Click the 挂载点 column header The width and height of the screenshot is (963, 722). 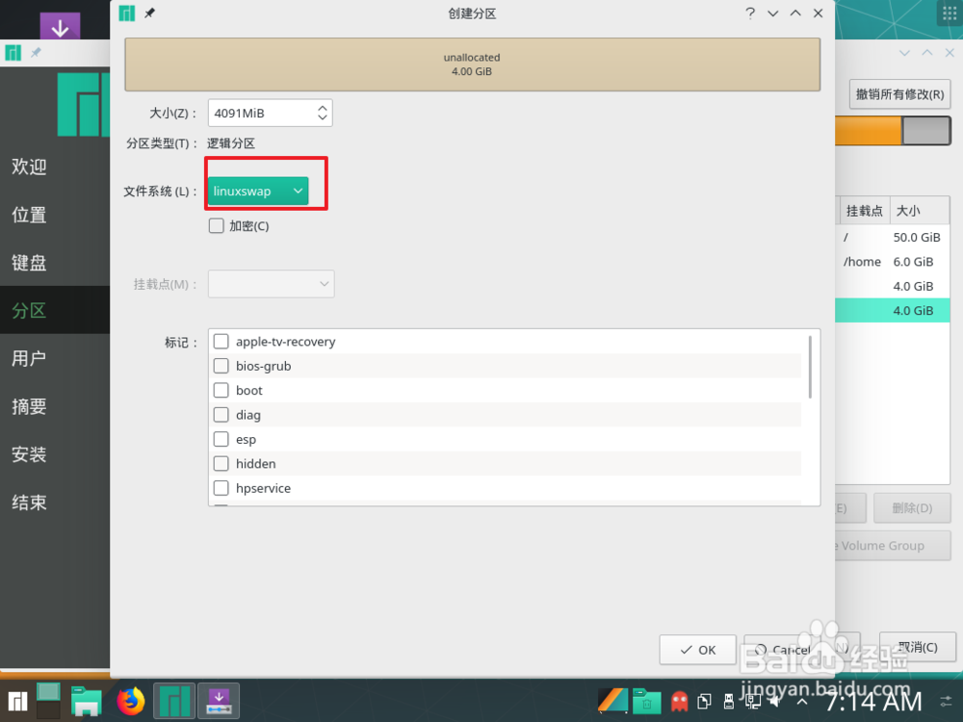[864, 211]
